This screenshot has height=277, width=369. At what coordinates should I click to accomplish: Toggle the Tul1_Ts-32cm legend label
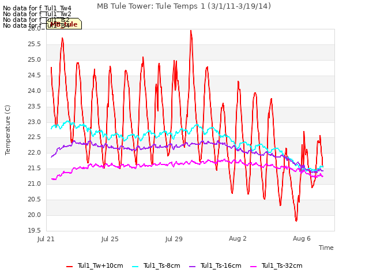(282, 266)
